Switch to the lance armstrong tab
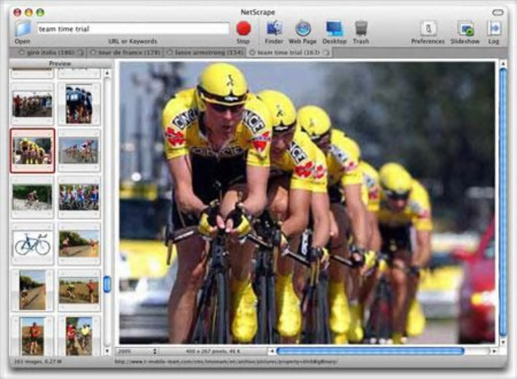The image size is (517, 379). 204,53
